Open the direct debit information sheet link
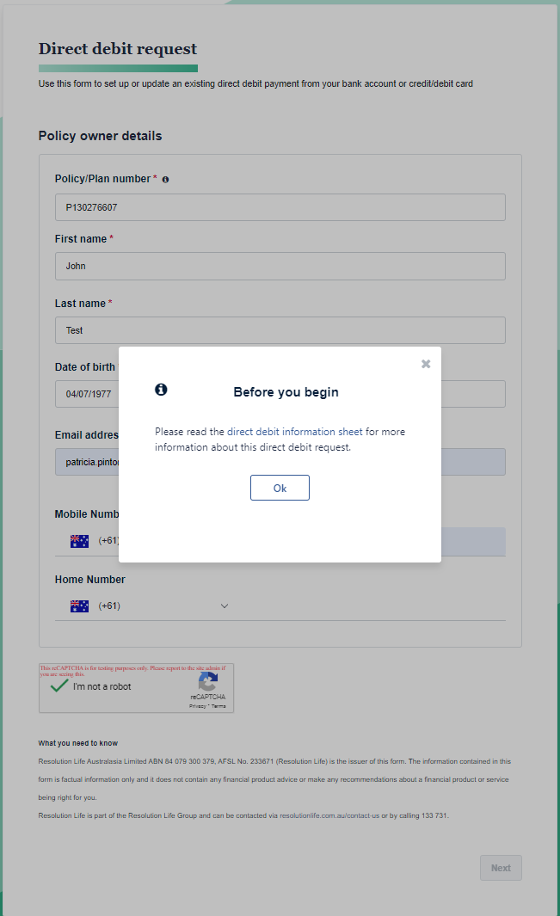 click(294, 432)
